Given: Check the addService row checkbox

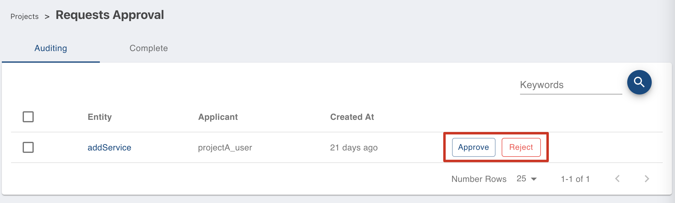Looking at the screenshot, I should pos(28,147).
